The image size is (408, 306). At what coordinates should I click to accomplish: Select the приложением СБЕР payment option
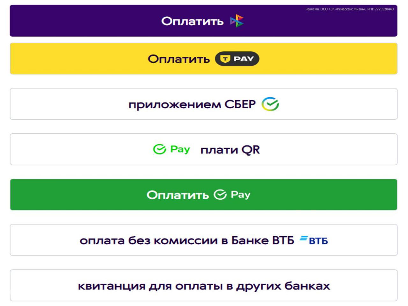(x=204, y=103)
